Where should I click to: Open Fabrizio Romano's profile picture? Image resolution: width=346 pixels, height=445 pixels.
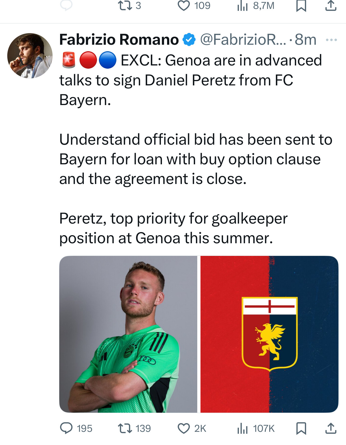tap(30, 56)
